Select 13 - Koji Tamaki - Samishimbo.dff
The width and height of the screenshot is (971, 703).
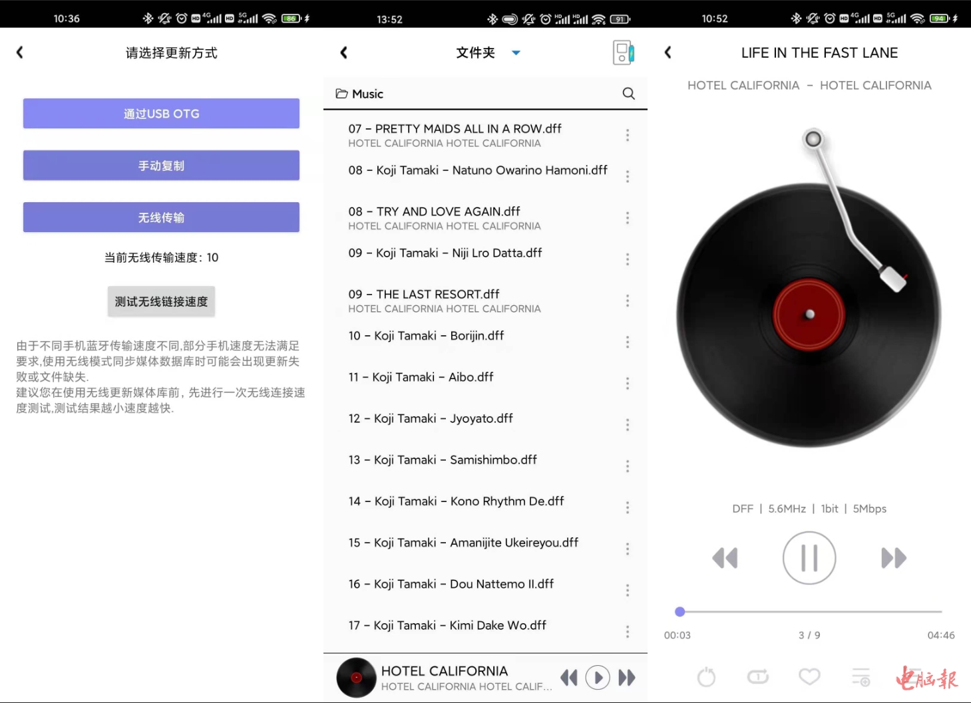[x=443, y=460]
